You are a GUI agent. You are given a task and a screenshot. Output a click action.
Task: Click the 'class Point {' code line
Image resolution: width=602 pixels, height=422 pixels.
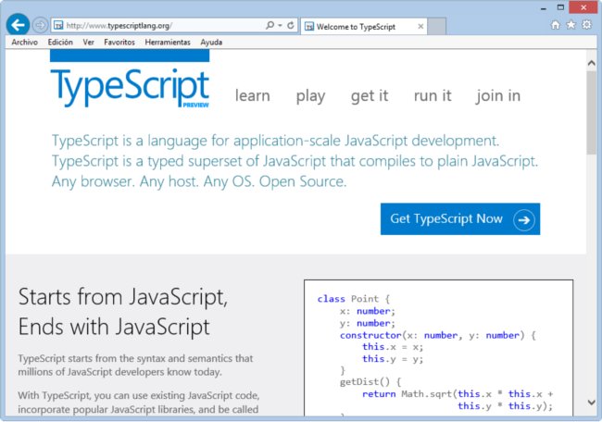[x=354, y=299]
